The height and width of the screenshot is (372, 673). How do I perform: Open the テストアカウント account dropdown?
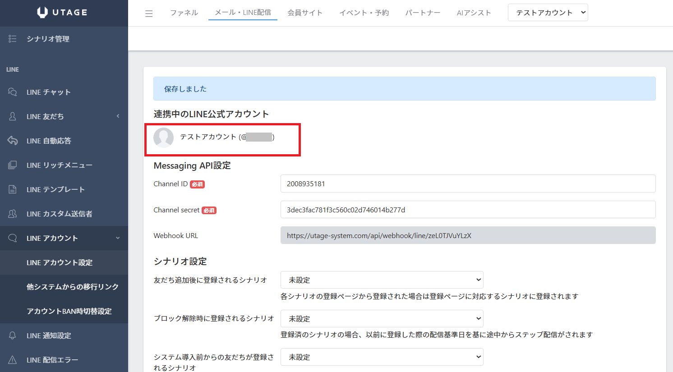click(548, 13)
